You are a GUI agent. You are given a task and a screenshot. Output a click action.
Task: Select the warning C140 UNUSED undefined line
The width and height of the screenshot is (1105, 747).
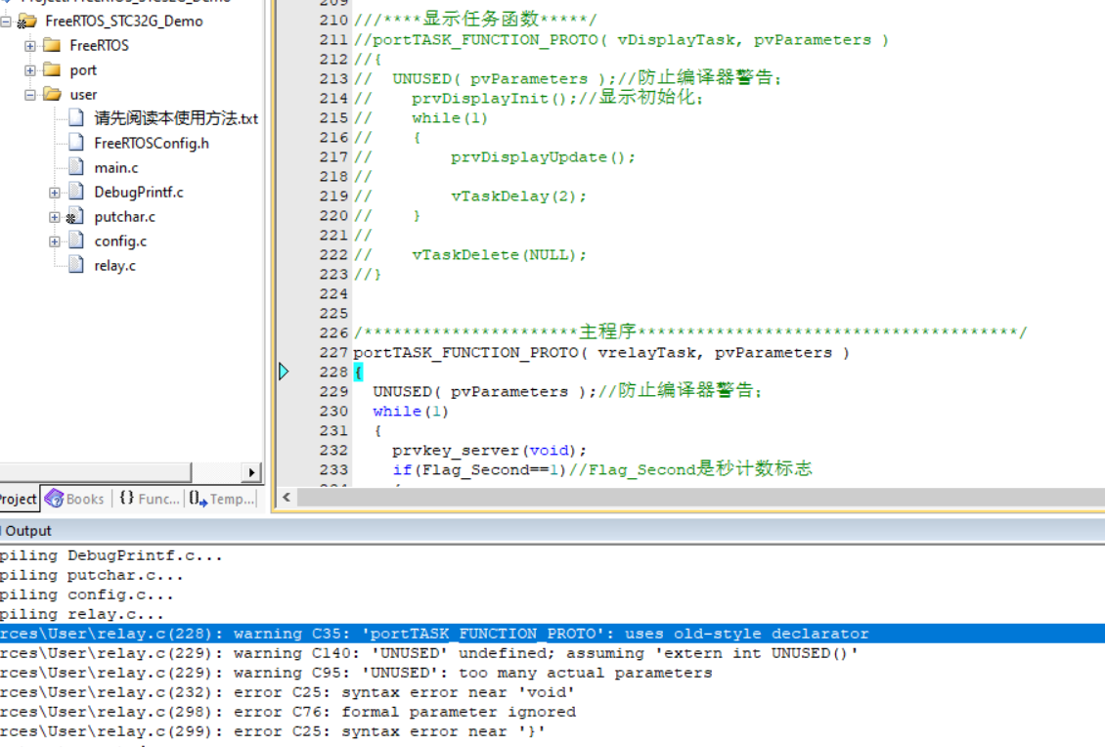click(x=428, y=653)
